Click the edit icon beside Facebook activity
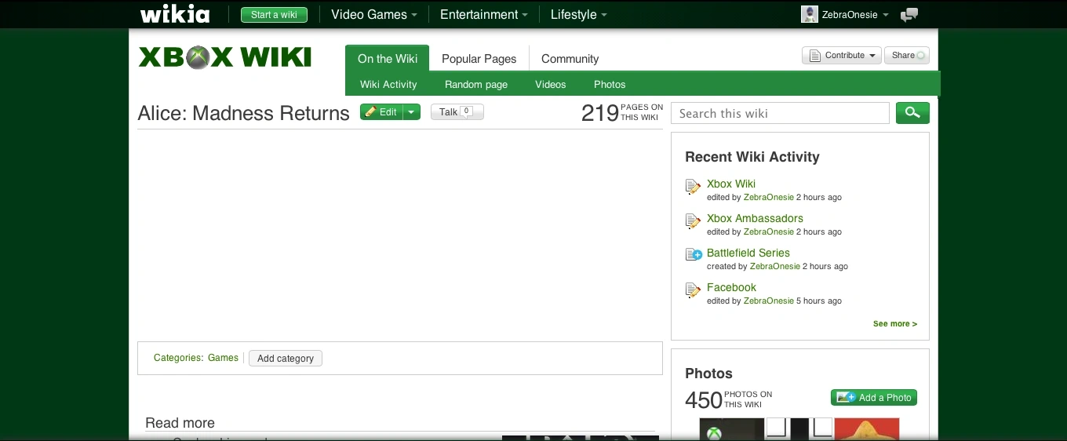Viewport: 1067px width, 441px height. (693, 290)
